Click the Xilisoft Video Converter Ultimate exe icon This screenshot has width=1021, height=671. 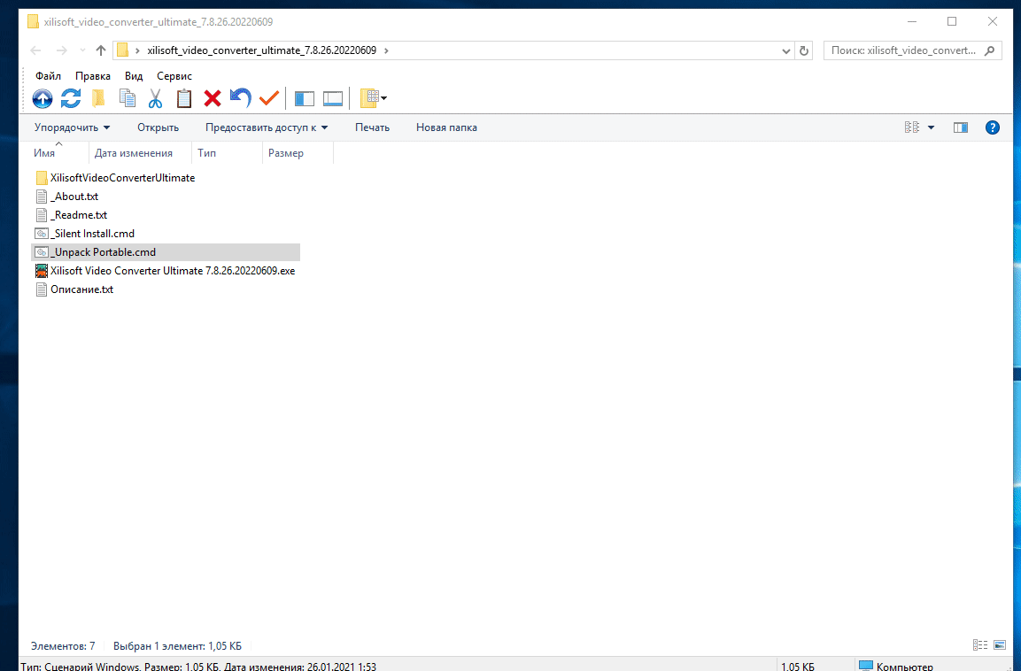(x=42, y=271)
